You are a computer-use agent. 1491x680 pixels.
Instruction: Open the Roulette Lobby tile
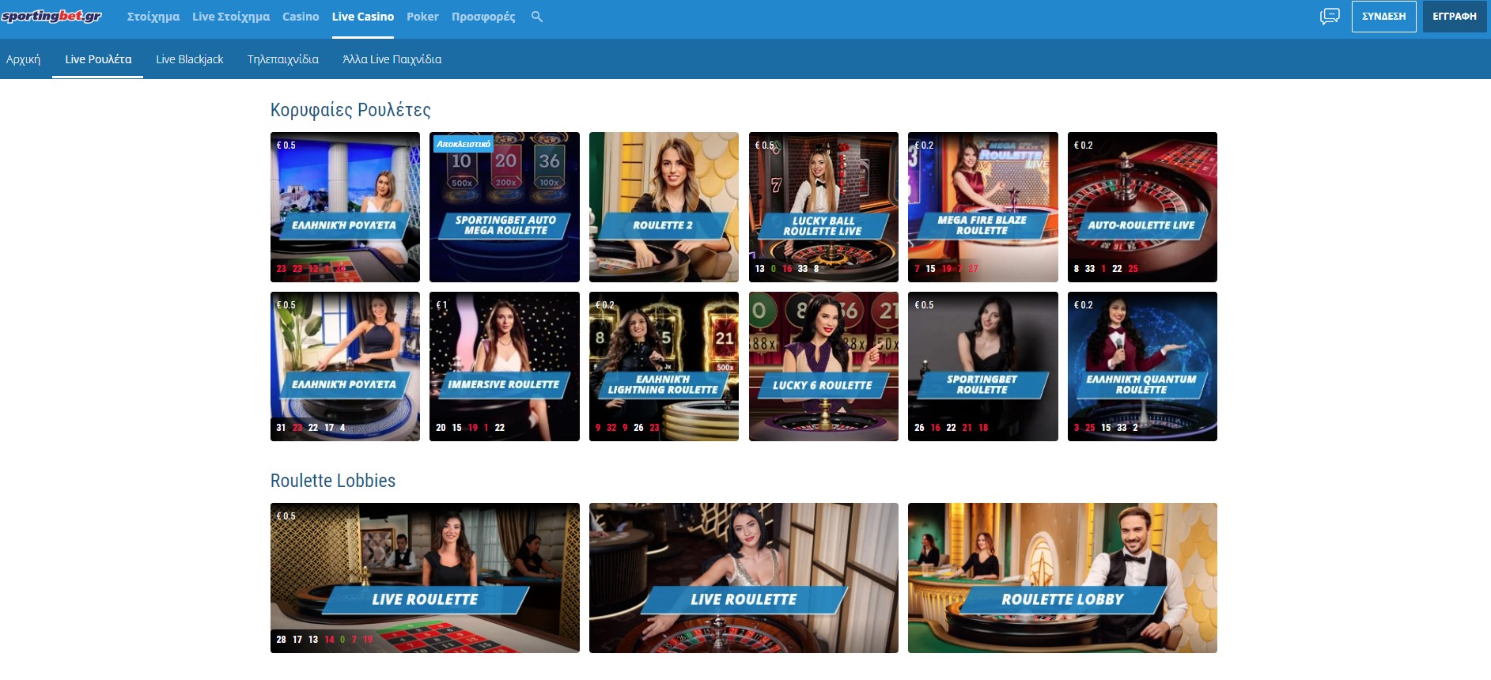[1062, 578]
